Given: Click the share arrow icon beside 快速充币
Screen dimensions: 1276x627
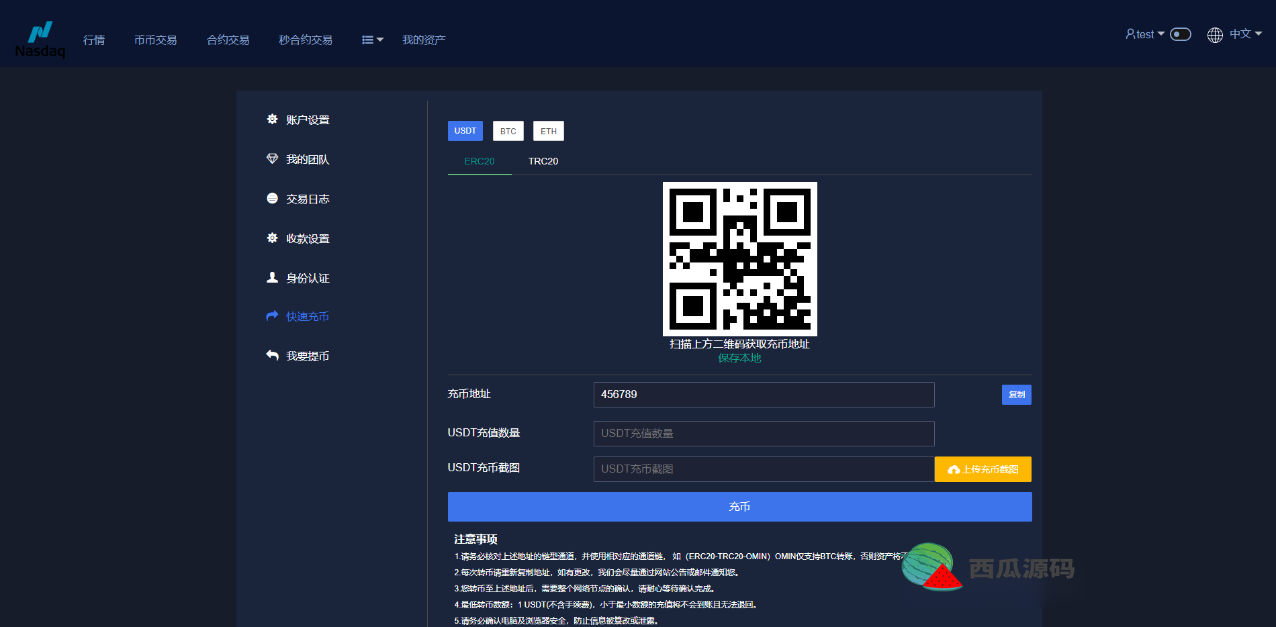Looking at the screenshot, I should (x=272, y=316).
